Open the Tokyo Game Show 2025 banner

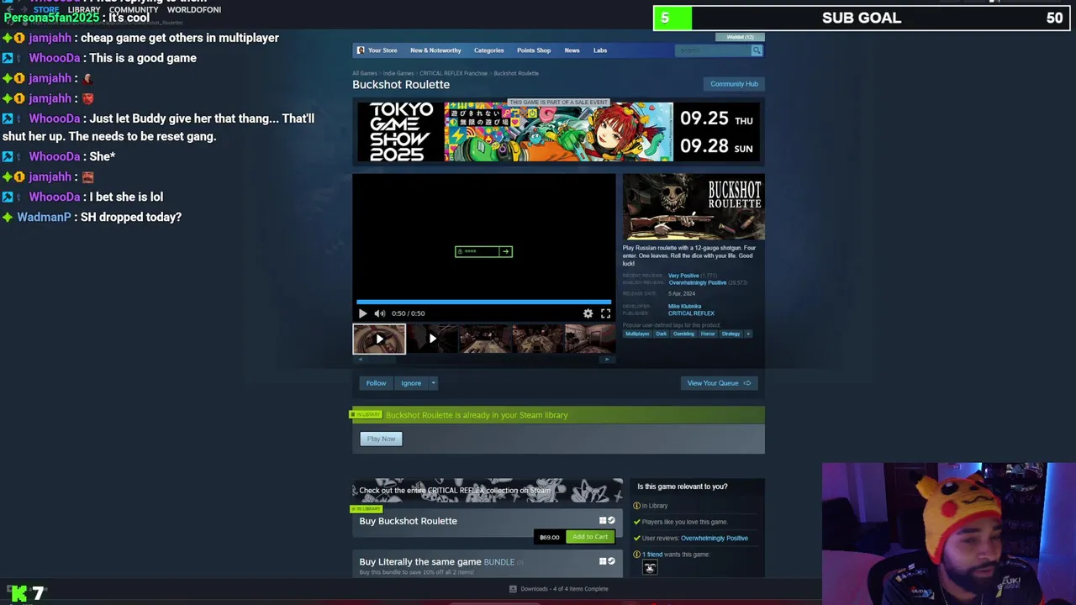point(558,132)
